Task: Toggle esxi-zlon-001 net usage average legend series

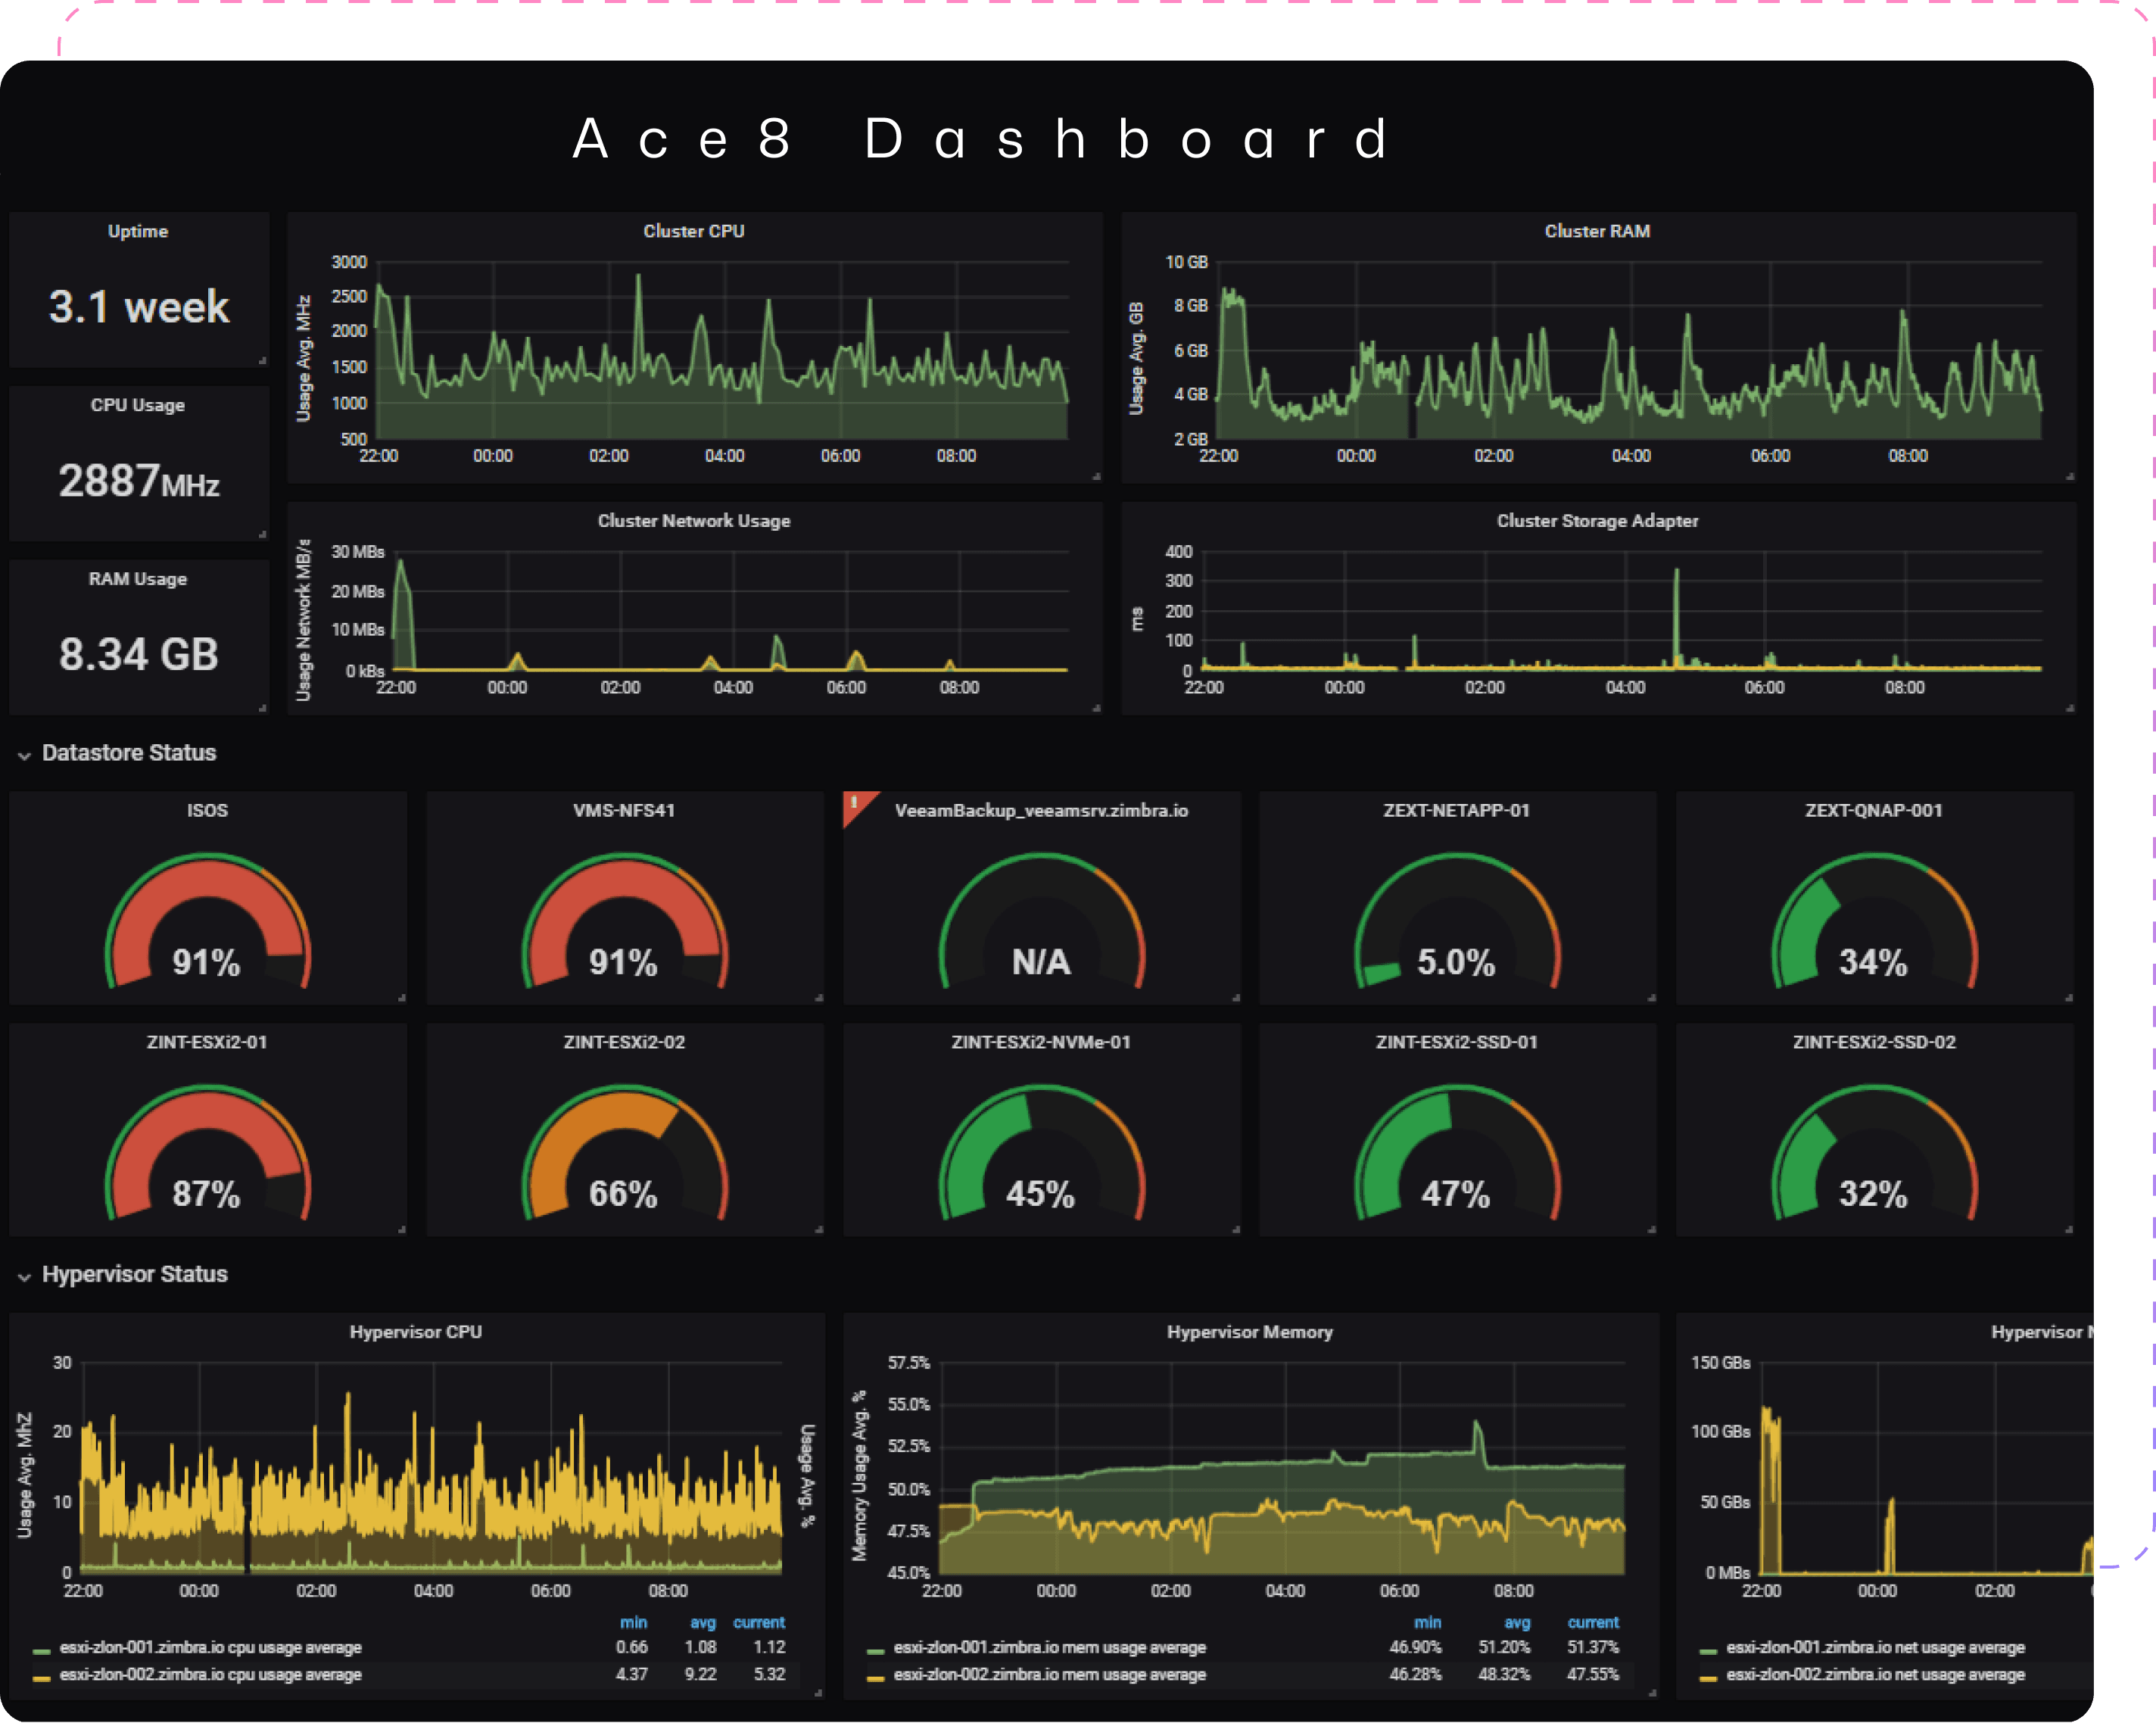Action: 1876,1647
